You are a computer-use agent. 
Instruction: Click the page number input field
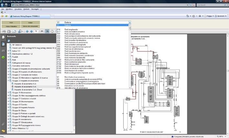tap(36, 31)
